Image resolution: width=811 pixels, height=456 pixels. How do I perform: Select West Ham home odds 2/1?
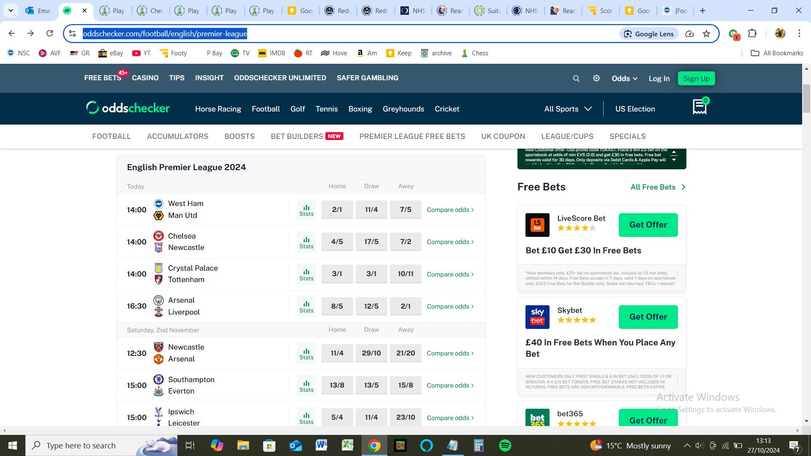pyautogui.click(x=337, y=209)
